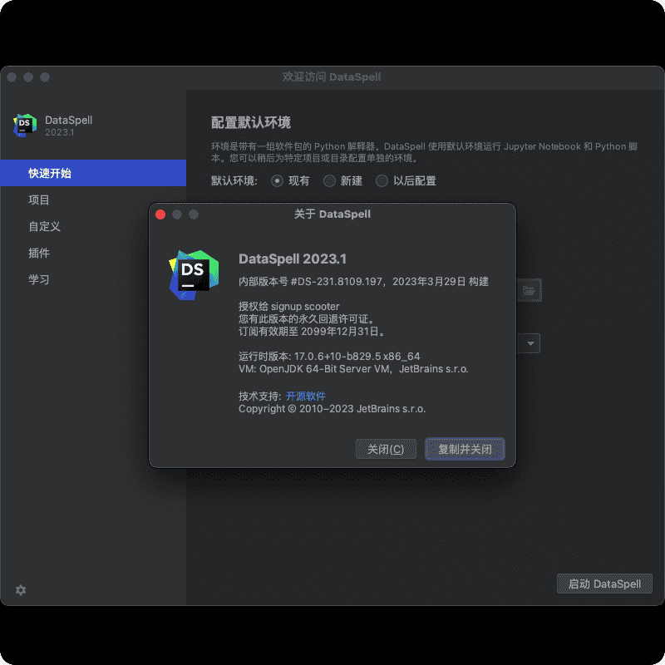665x665 pixels.
Task: Click the 欢迎访问 DataSpell window title
Action: click(x=332, y=77)
